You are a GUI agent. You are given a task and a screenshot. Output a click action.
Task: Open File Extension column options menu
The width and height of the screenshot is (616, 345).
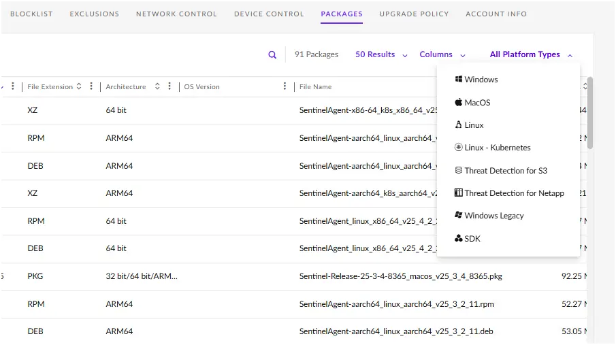coord(91,86)
